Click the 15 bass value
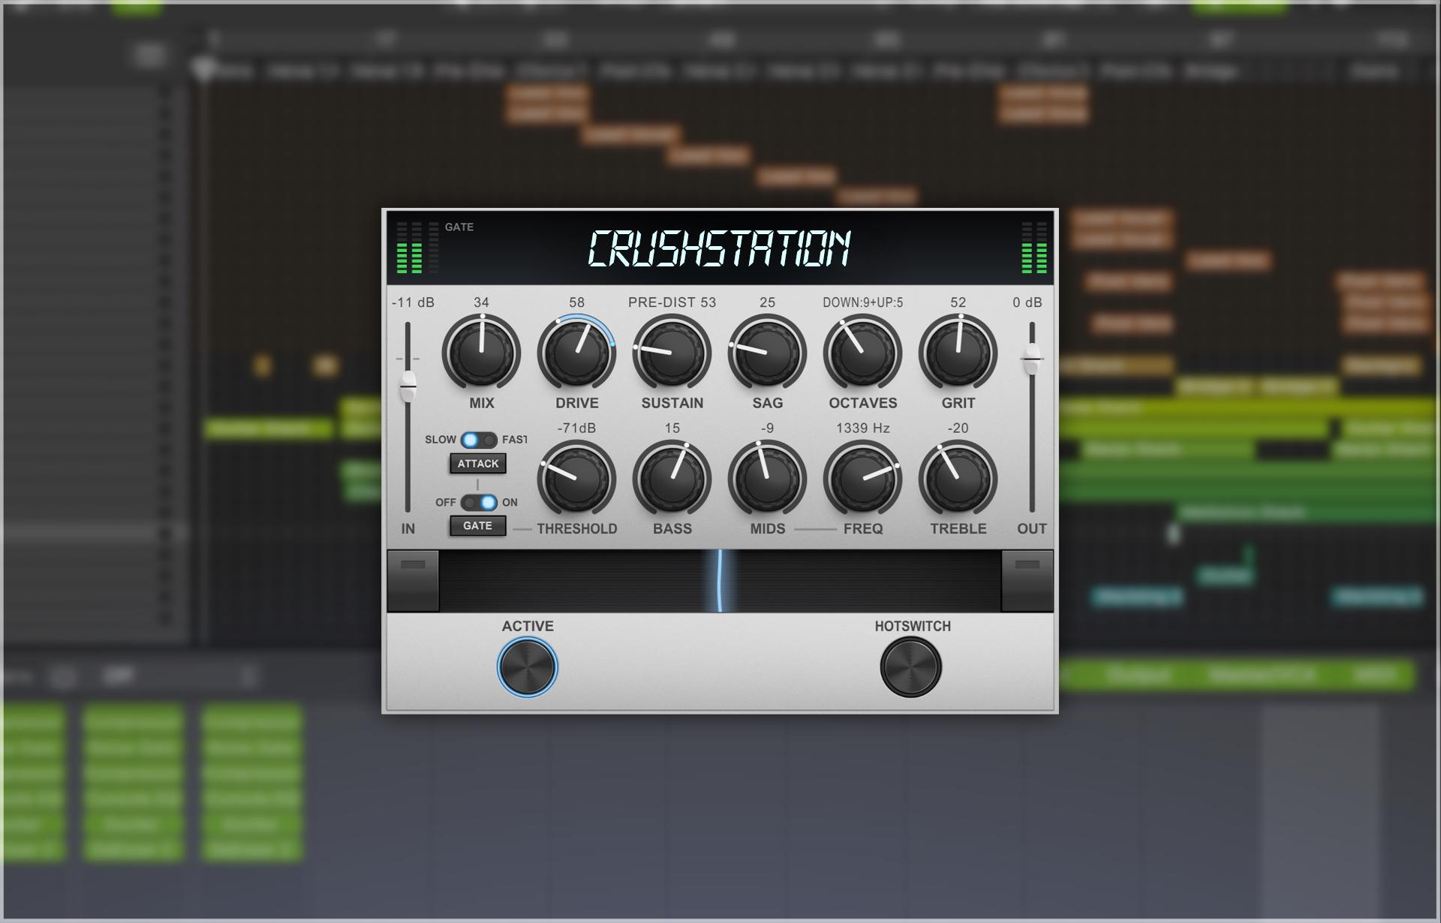Image resolution: width=1441 pixels, height=923 pixels. tap(672, 428)
